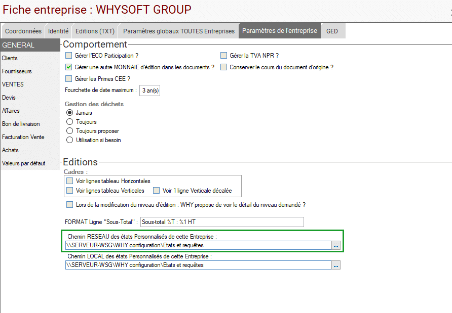Browse for the Chemin LOCAL folder

336,265
